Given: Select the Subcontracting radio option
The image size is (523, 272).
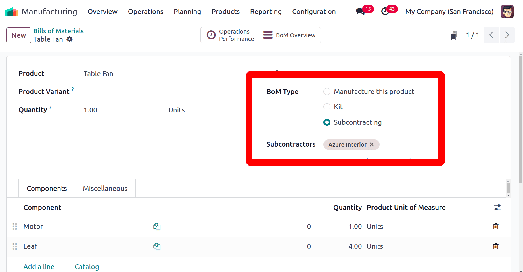Looking at the screenshot, I should pyautogui.click(x=327, y=122).
